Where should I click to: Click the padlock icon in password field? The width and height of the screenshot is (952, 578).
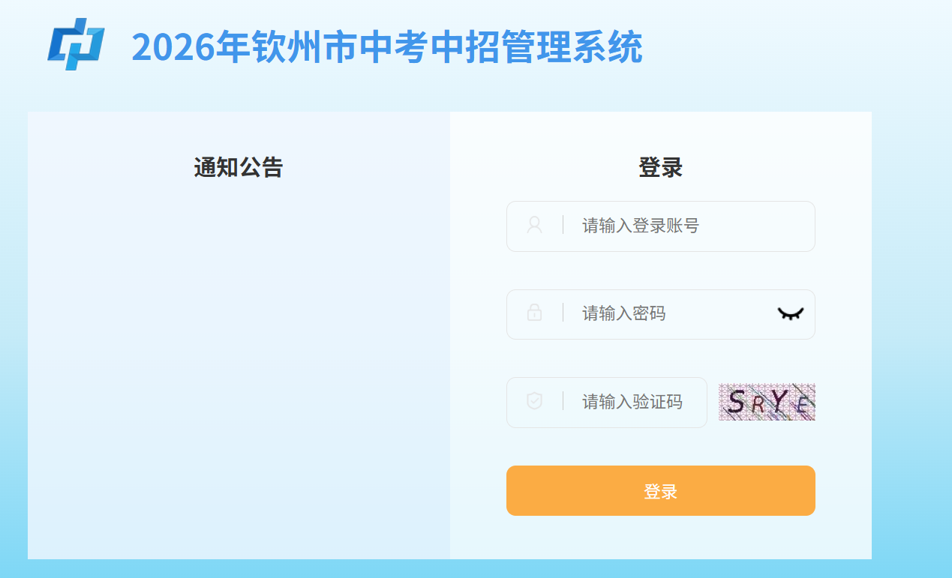click(534, 313)
